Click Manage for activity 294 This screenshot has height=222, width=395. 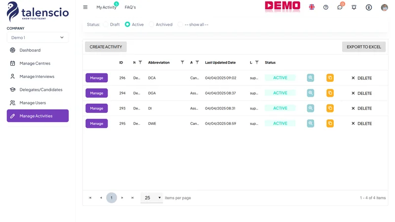(97, 93)
